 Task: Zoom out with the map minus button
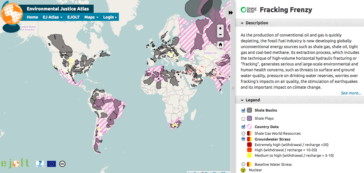pyautogui.click(x=220, y=35)
